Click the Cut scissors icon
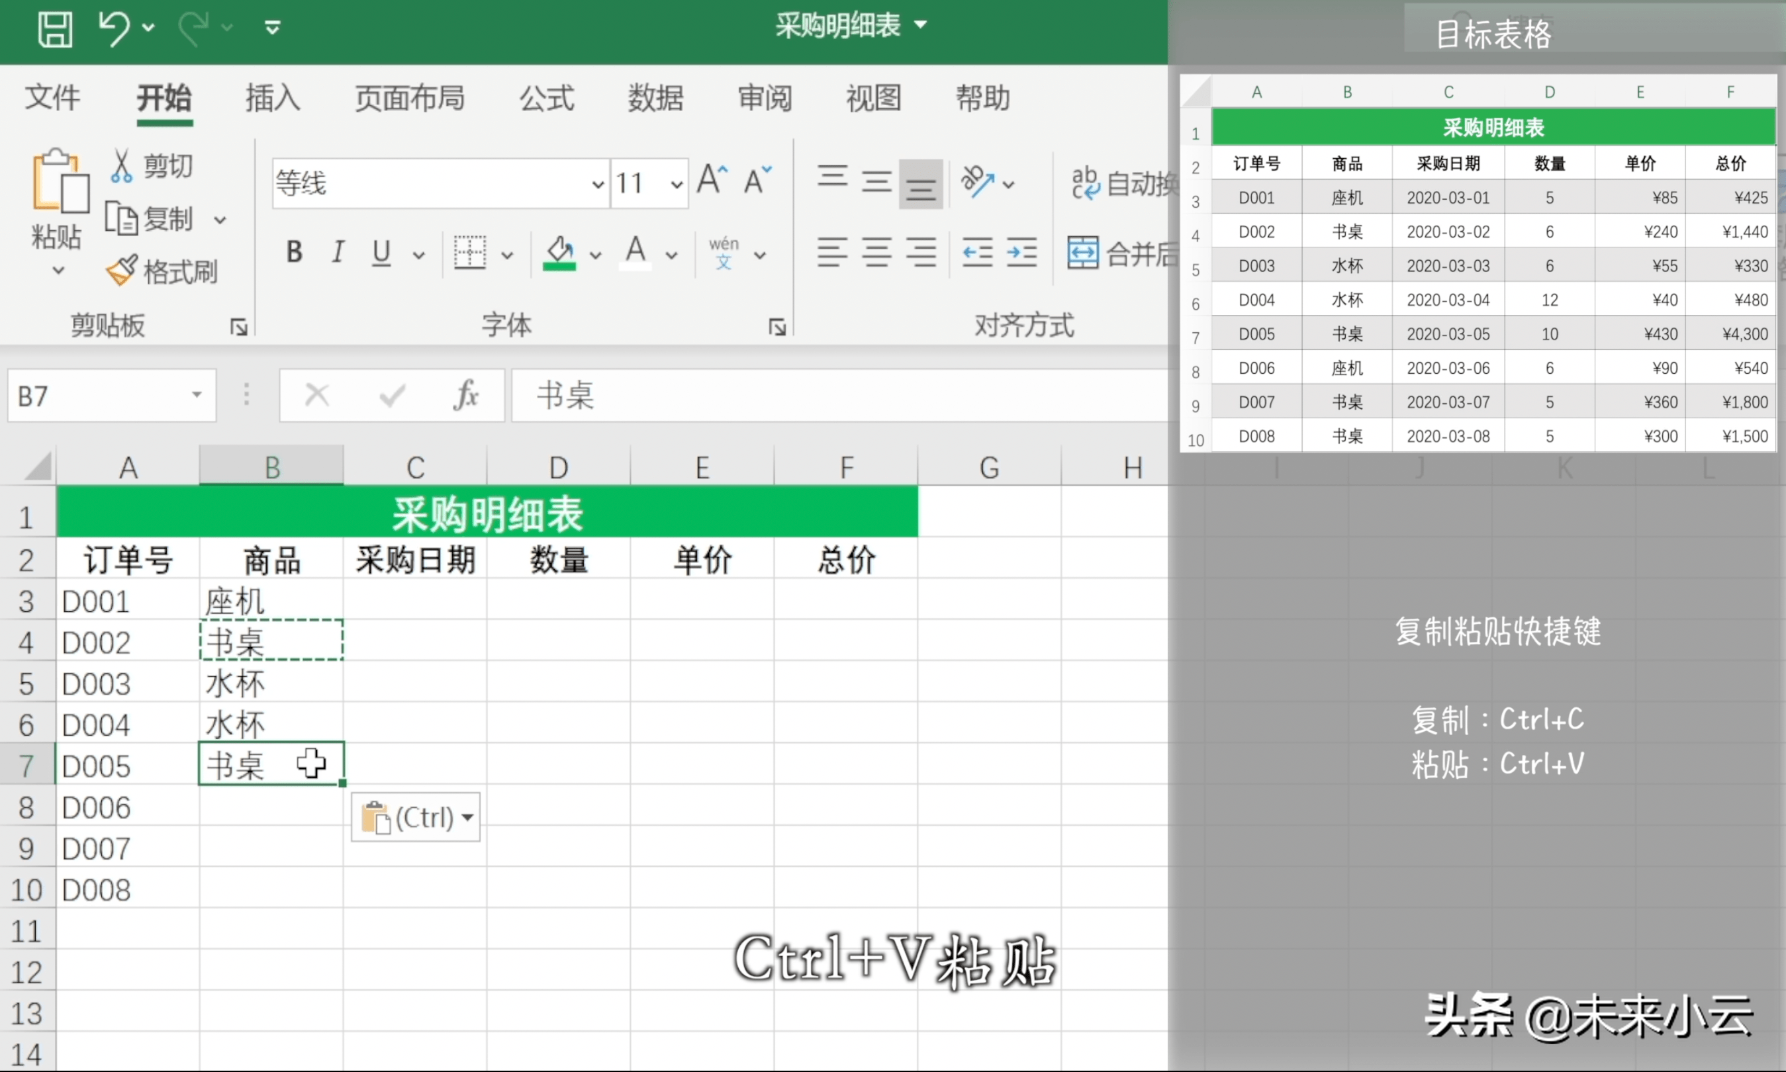The height and width of the screenshot is (1072, 1786). coord(121,166)
